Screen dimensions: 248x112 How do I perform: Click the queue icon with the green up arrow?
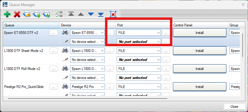(46, 14)
